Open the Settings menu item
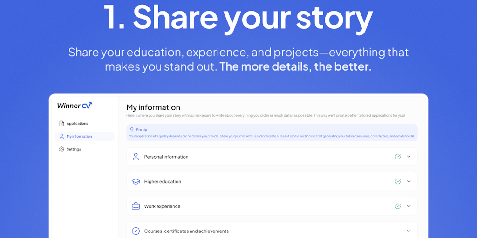The width and height of the screenshot is (477, 238). tap(74, 149)
